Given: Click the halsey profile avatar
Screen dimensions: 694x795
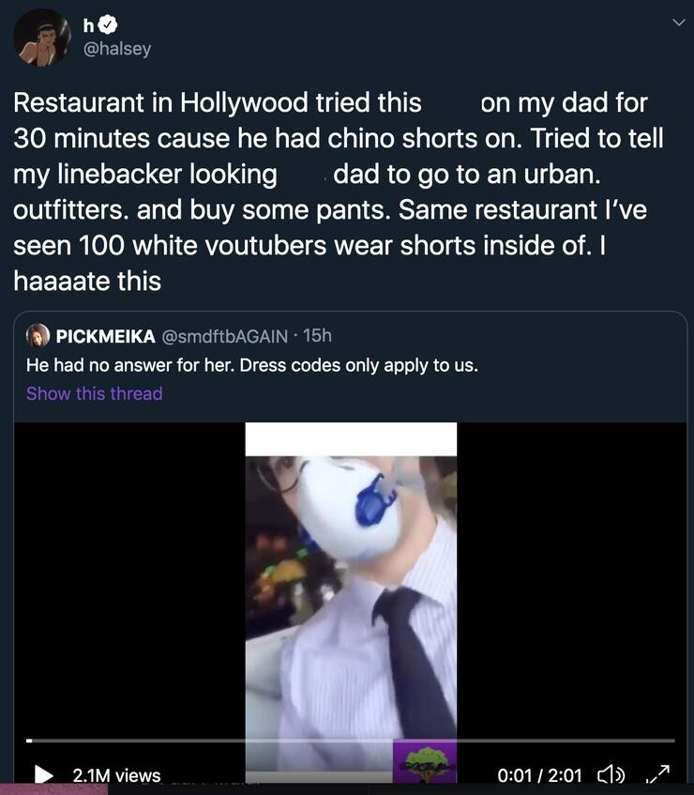Looking at the screenshot, I should point(42,38).
